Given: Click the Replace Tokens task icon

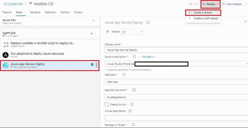Looking at the screenshot, I should pyautogui.click(x=6, y=45).
